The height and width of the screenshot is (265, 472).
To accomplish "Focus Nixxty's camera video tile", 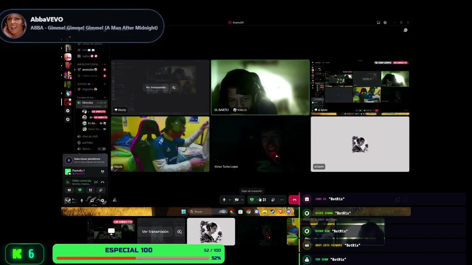I will tap(160, 144).
